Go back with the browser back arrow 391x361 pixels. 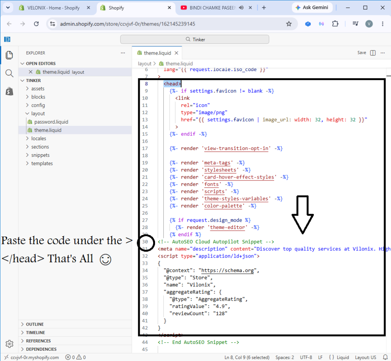(9, 24)
